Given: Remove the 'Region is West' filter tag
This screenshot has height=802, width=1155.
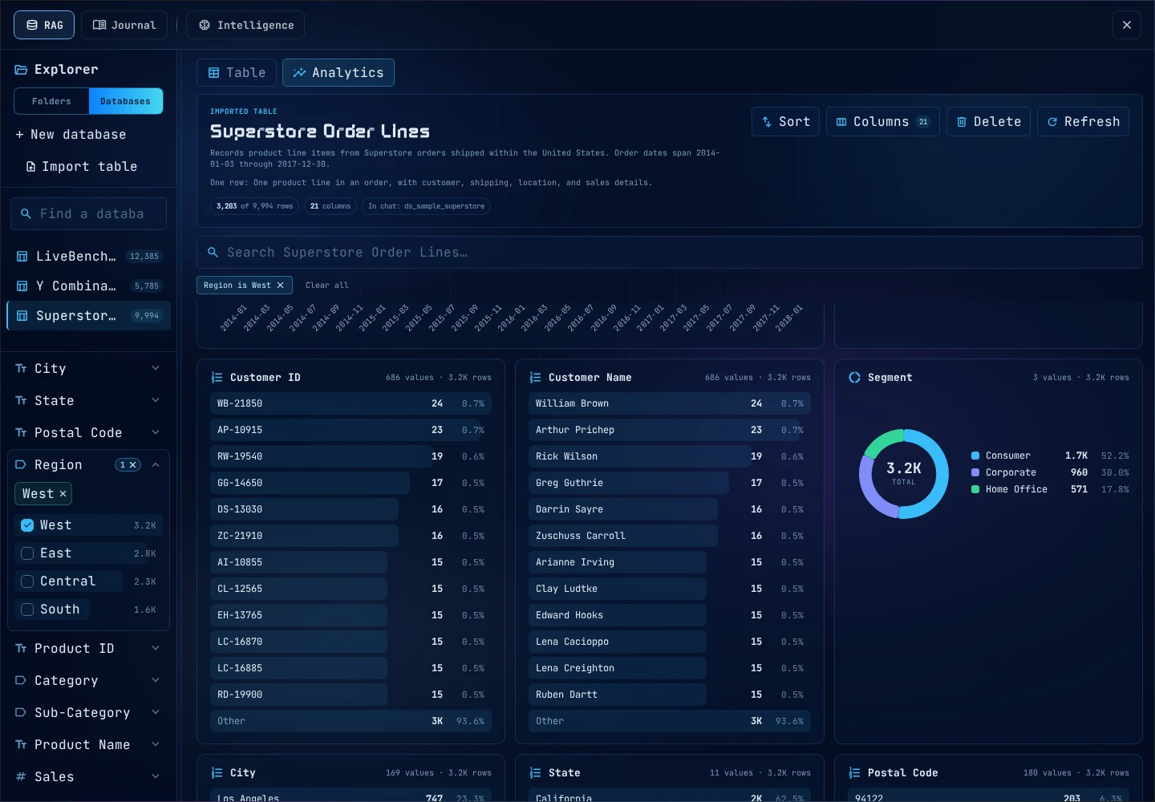Looking at the screenshot, I should (280, 286).
